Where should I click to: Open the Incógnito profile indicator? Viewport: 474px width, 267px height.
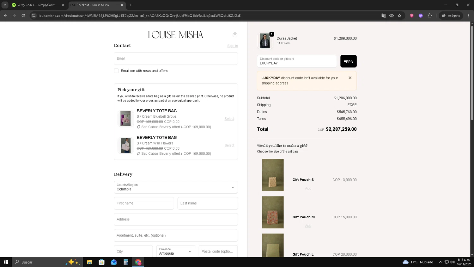click(x=451, y=16)
